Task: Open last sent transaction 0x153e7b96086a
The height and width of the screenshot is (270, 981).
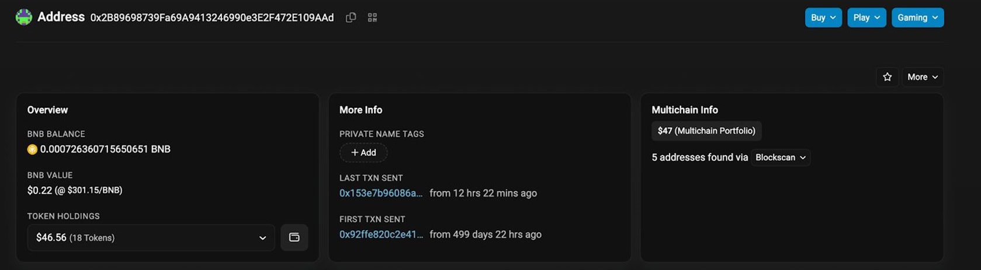Action: click(381, 193)
